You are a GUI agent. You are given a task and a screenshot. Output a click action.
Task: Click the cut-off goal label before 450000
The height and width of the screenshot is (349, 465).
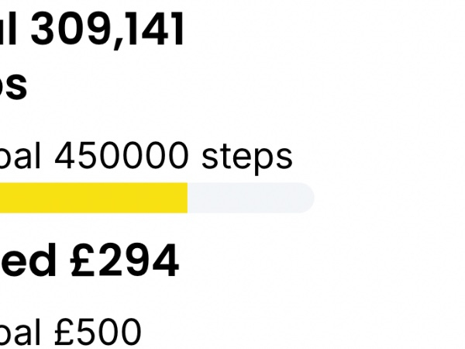(21, 157)
